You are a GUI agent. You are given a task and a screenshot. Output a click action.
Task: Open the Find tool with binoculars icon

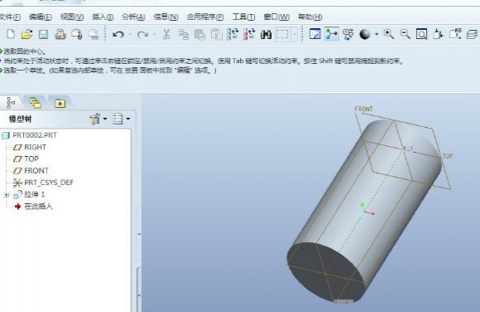click(x=266, y=34)
